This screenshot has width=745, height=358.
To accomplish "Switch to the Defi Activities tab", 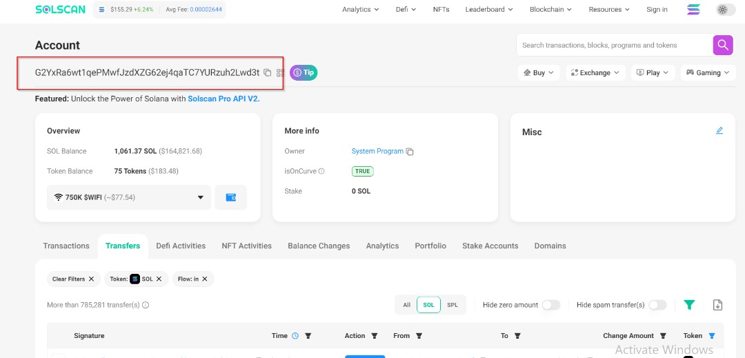I will [x=181, y=246].
